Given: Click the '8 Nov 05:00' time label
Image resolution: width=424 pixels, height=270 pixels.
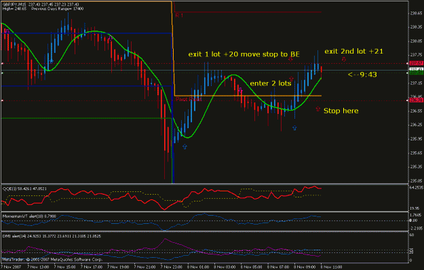Looking at the screenshot, I should pyautogui.click(x=252, y=267).
